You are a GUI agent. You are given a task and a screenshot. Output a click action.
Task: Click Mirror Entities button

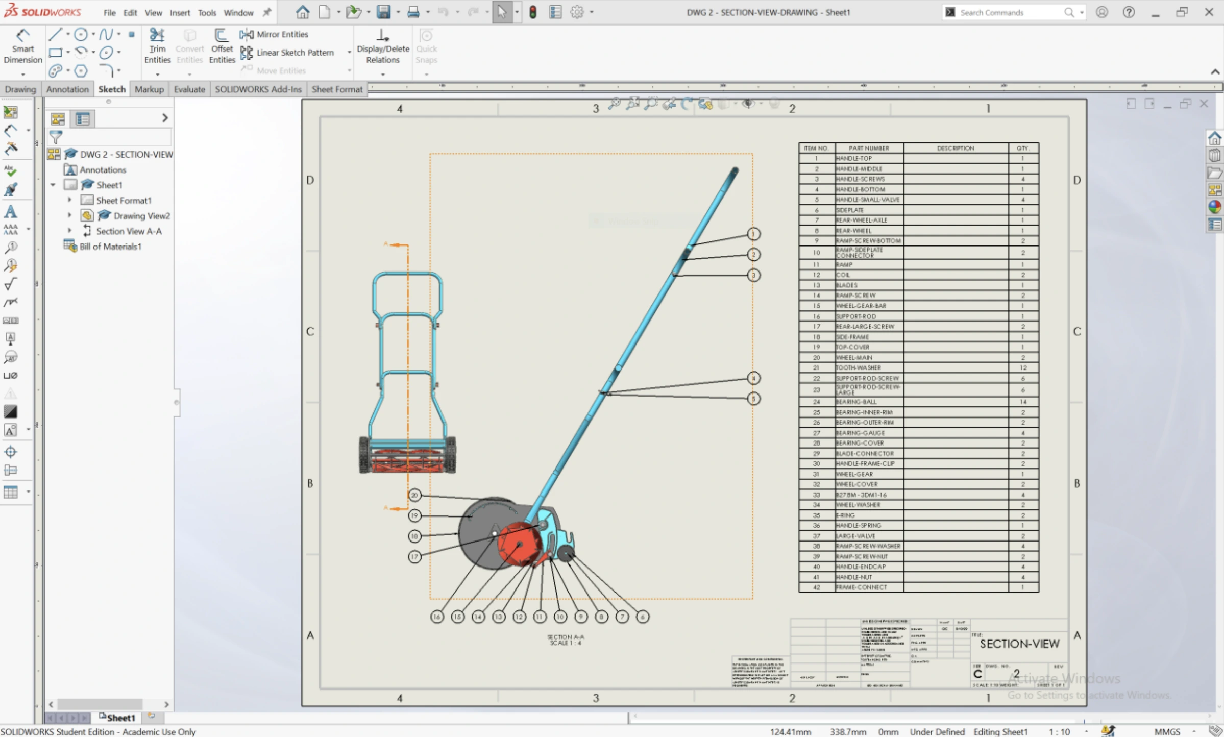(x=275, y=35)
